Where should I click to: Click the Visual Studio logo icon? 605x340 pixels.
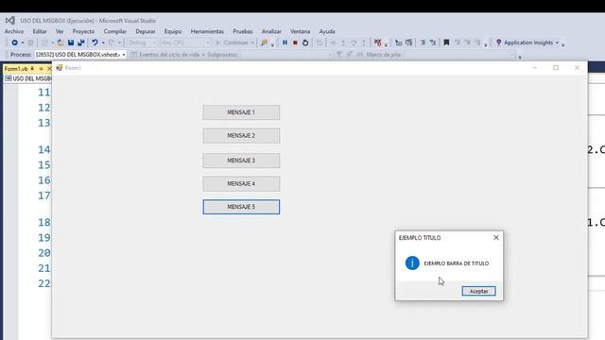pyautogui.click(x=10, y=21)
